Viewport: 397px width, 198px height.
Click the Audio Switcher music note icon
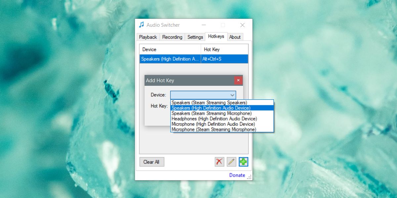[x=141, y=25]
